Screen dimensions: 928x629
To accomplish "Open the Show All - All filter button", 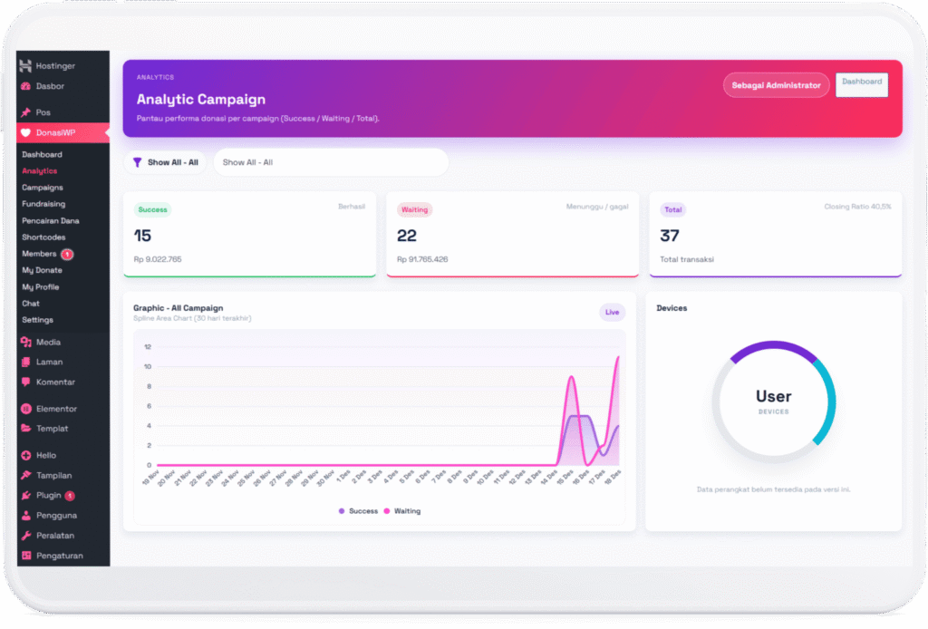I will pyautogui.click(x=165, y=162).
